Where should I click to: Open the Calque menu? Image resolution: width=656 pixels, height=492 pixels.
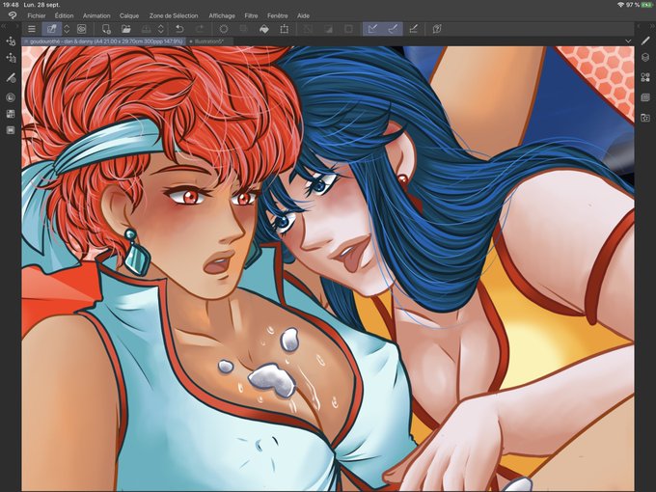(x=129, y=15)
